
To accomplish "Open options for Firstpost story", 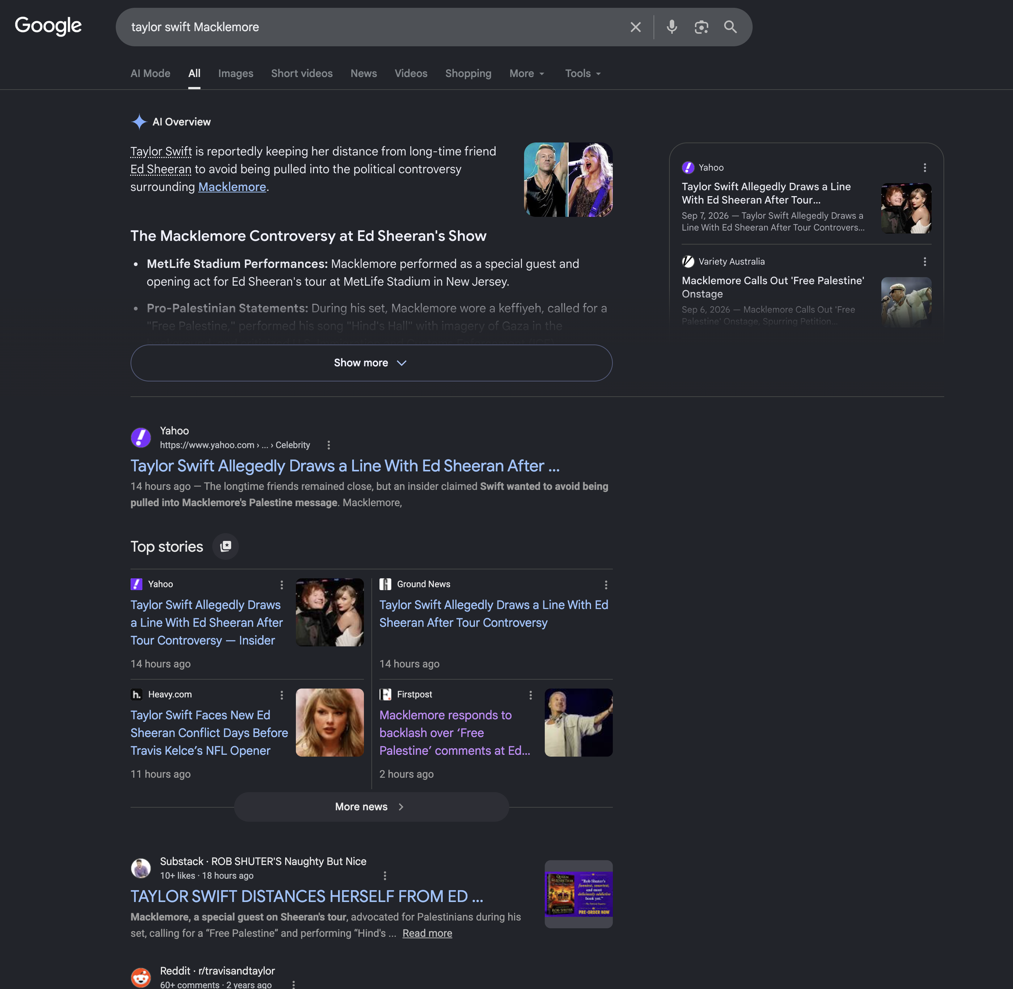I will [x=530, y=695].
